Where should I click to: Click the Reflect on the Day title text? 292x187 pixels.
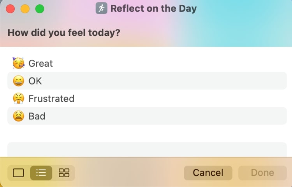click(x=153, y=9)
